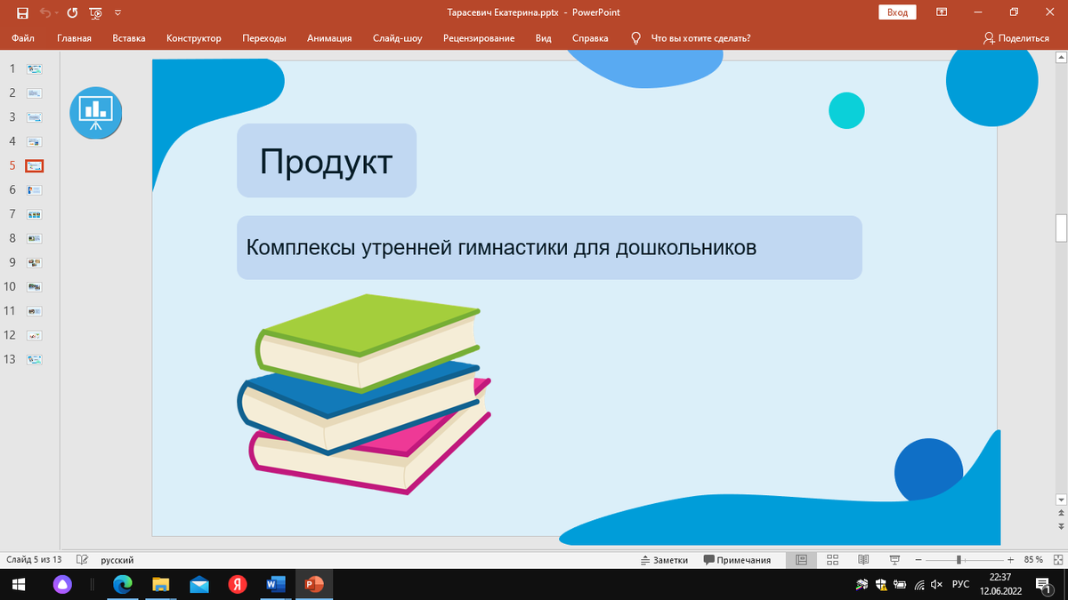Click the muted volume icon in system tray
Screen dimensions: 1068x600
[936, 584]
